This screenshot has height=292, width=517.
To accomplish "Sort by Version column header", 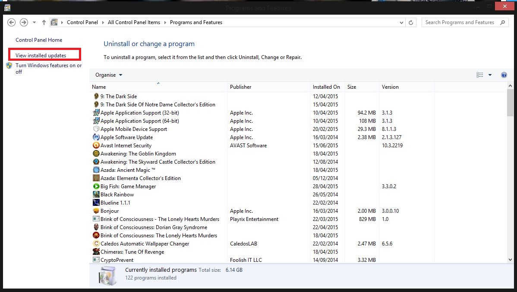I will point(407,87).
